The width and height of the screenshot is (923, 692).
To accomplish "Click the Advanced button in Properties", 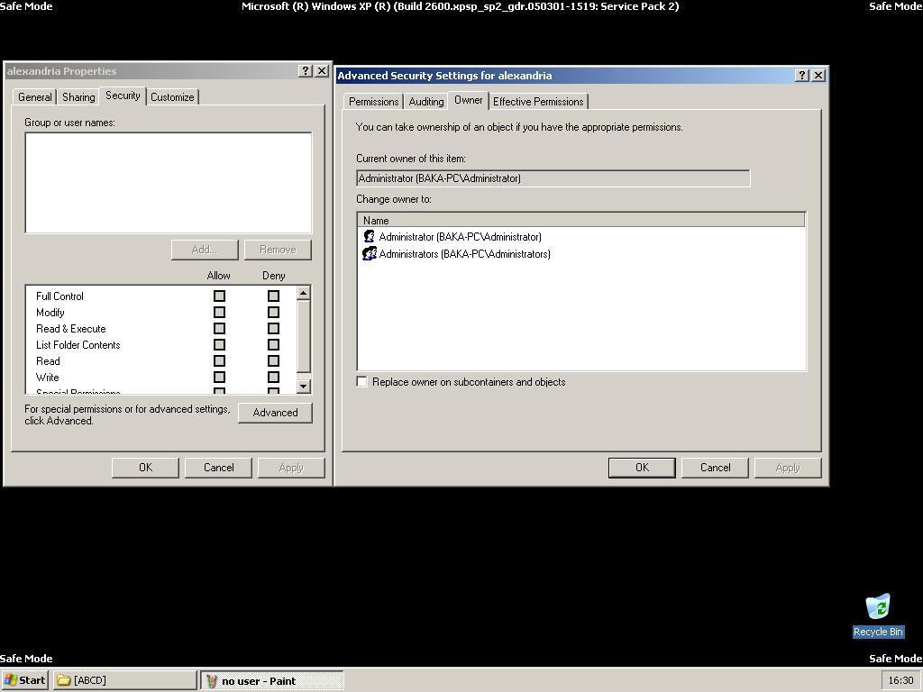I will tap(275, 413).
